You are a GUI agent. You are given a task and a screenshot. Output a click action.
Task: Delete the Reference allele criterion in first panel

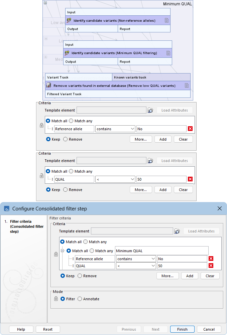pyautogui.click(x=190, y=129)
